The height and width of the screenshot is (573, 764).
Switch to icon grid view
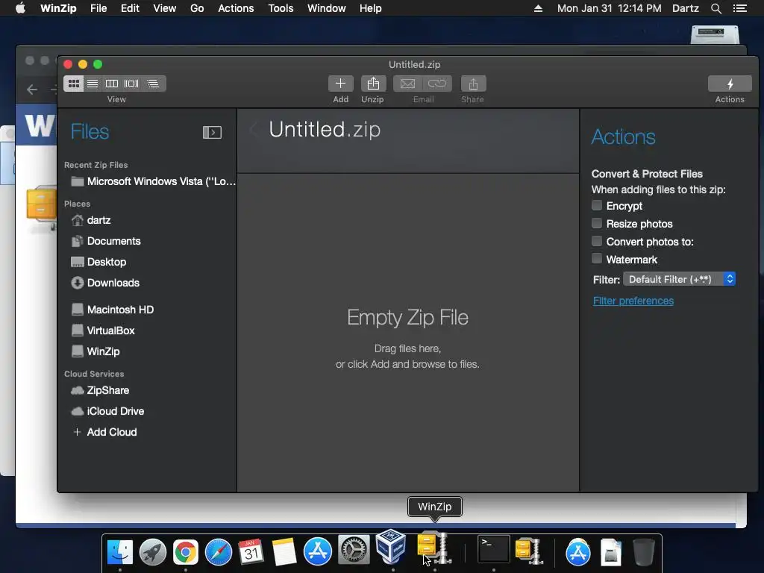tap(74, 84)
